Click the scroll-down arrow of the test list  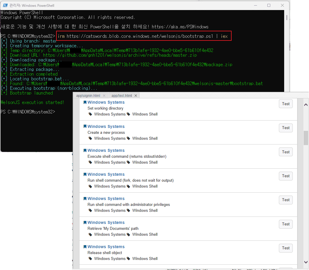click(x=306, y=262)
